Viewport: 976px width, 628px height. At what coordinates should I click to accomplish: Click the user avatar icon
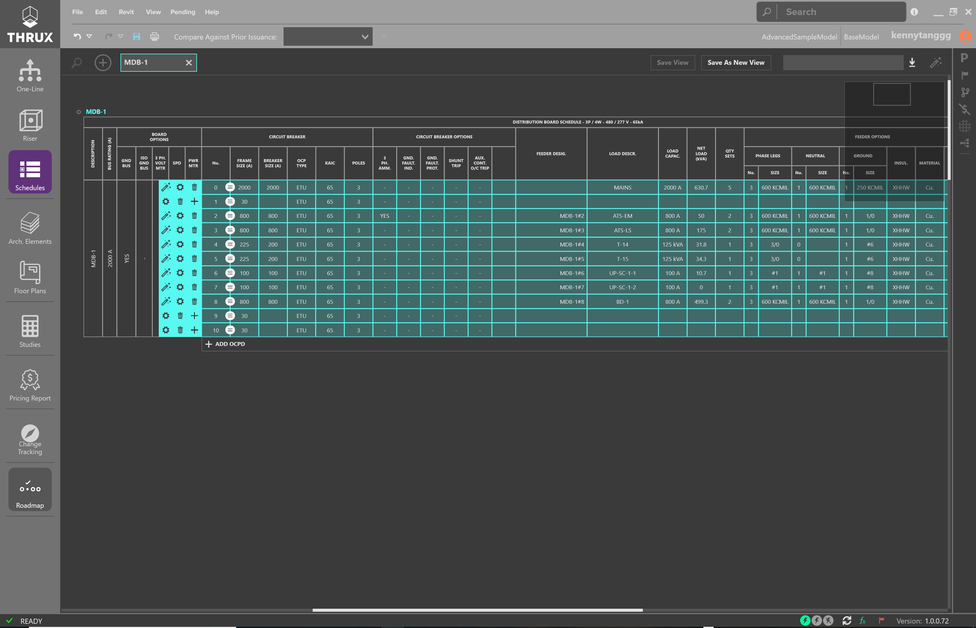pos(965,36)
